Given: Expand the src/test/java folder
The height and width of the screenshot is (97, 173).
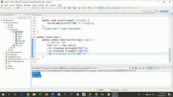Looking at the screenshot, I should coord(4,54).
